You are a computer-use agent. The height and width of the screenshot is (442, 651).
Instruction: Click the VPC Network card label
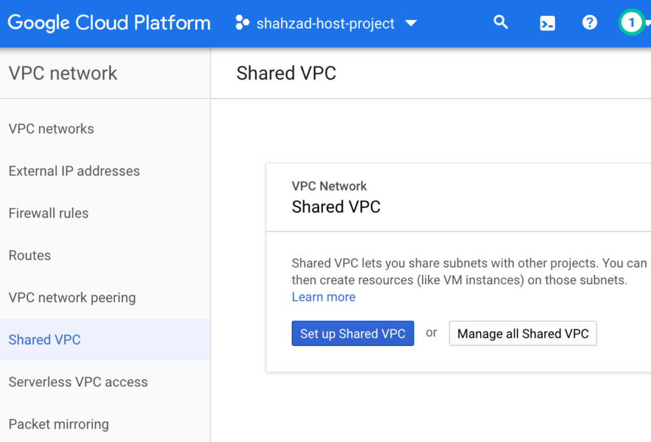[329, 186]
